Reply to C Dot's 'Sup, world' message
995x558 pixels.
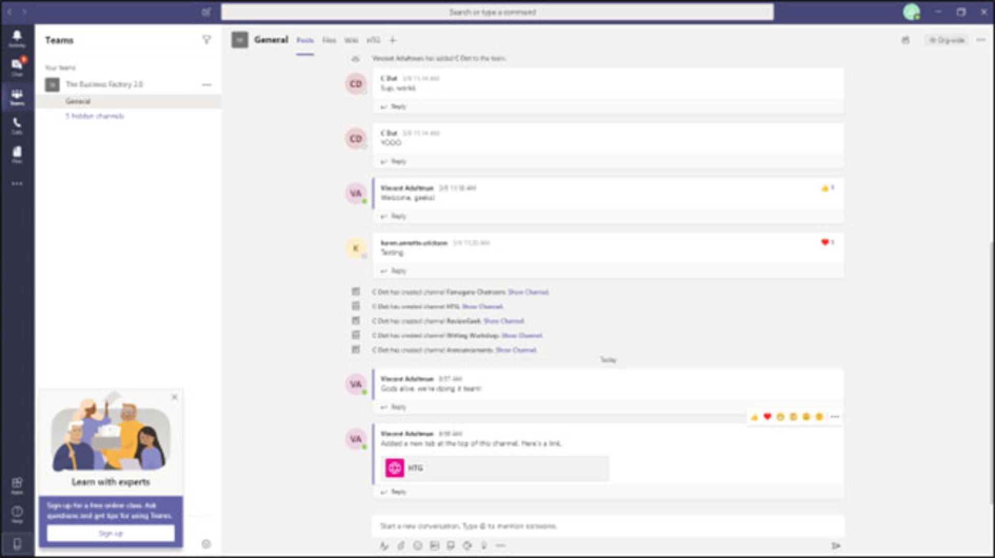click(394, 107)
